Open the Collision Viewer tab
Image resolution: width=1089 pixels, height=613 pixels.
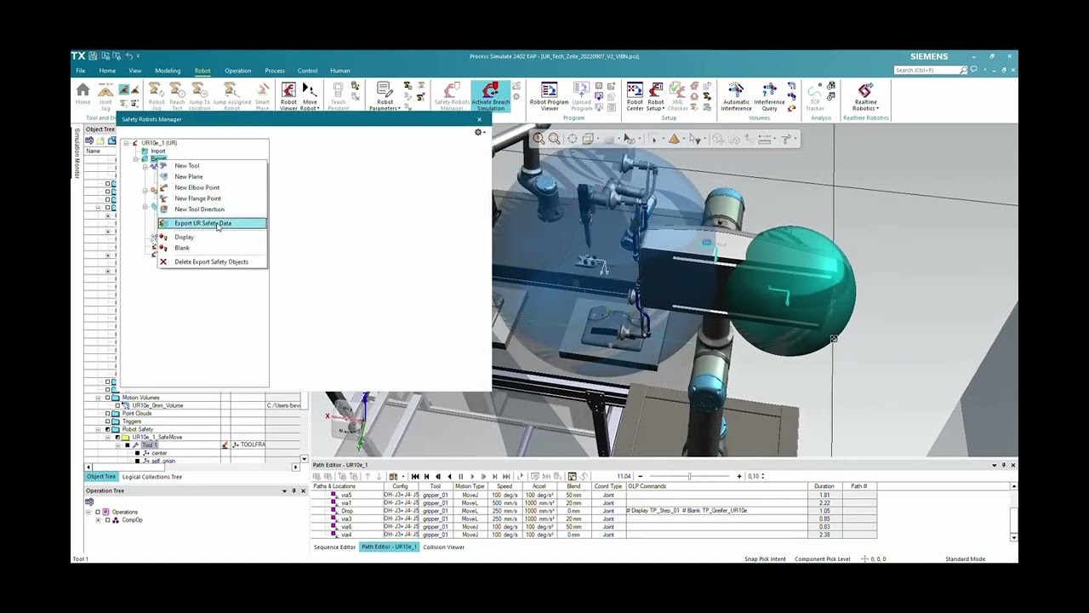443,547
